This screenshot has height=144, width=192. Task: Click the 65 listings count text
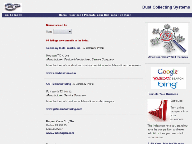(67, 41)
